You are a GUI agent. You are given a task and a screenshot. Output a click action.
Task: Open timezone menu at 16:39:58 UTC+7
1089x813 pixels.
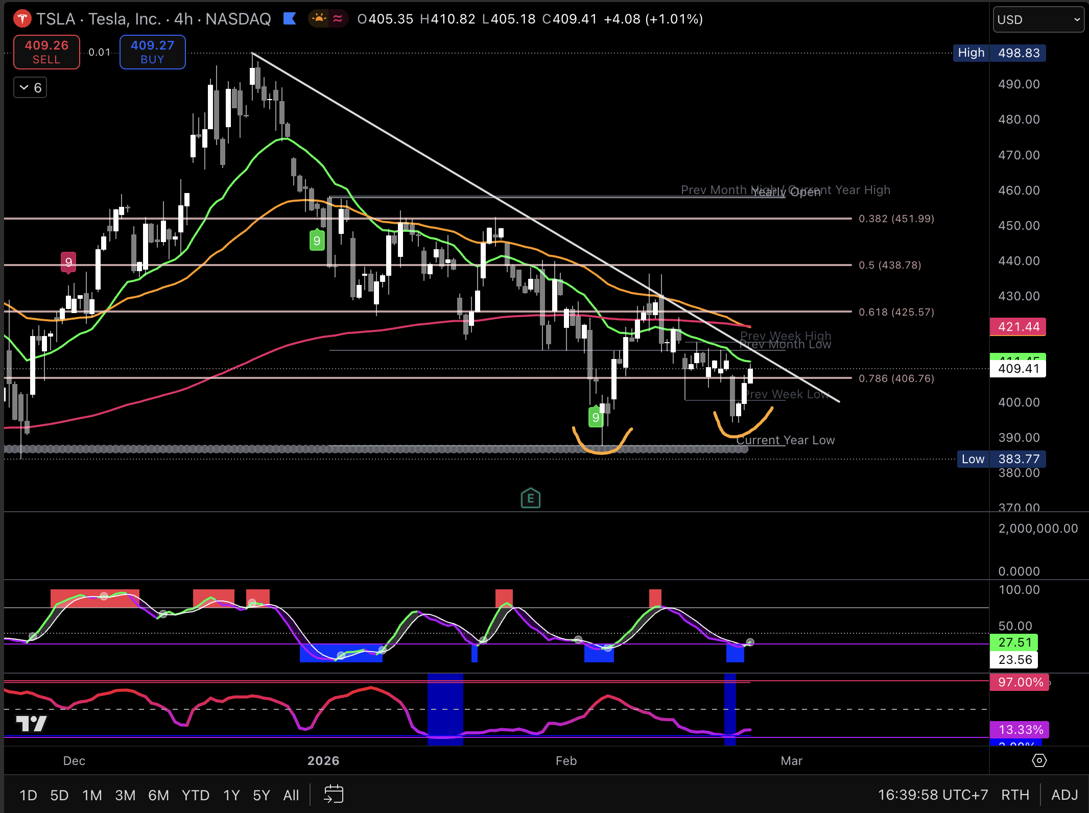pyautogui.click(x=932, y=795)
